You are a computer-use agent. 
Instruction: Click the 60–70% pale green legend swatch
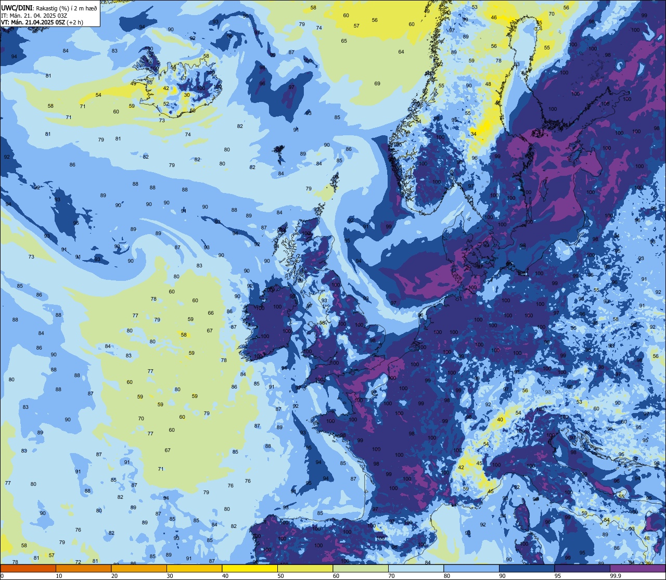[361, 568]
